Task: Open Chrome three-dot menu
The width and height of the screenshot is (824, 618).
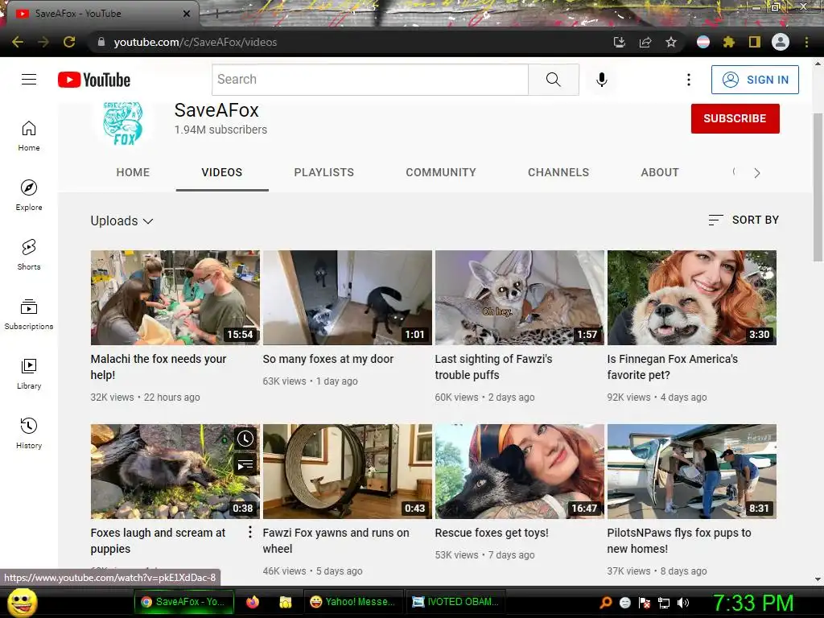Action: pyautogui.click(x=806, y=42)
